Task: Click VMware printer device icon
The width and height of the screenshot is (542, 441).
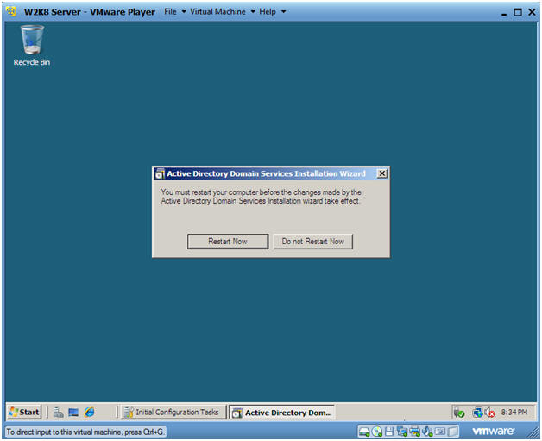Action: coord(414,432)
